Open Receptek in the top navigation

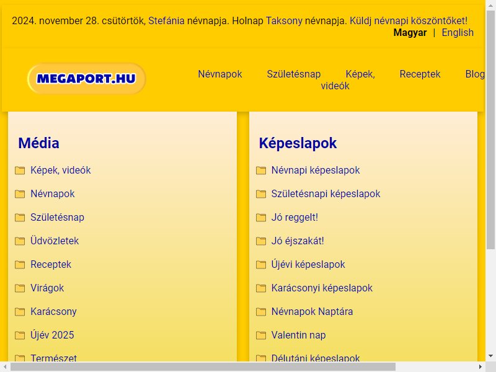pyautogui.click(x=420, y=74)
